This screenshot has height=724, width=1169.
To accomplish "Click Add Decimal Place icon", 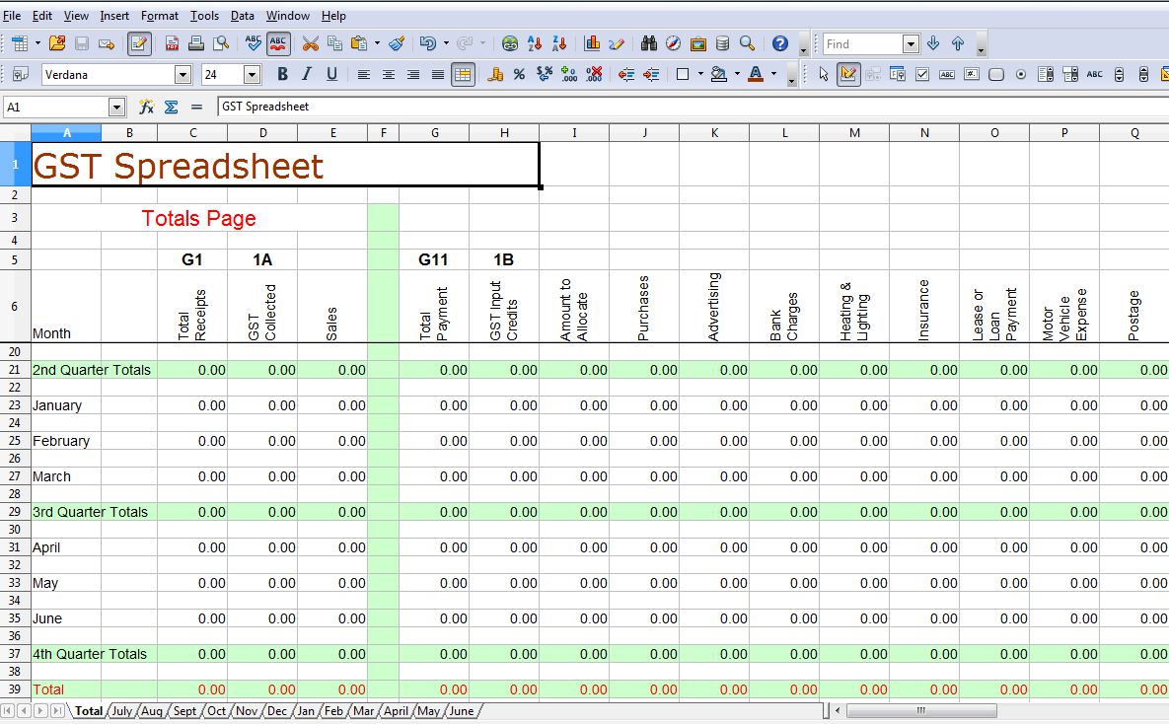I will coord(569,74).
